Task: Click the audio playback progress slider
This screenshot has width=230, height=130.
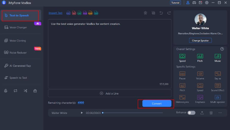Action: [x=133, y=113]
